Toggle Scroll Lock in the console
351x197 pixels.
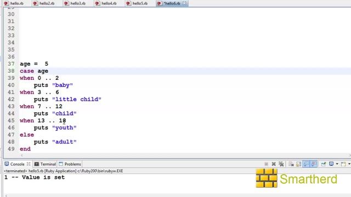click(x=298, y=164)
